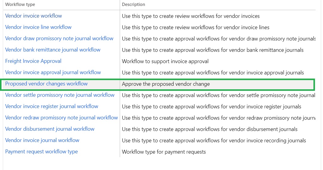Open Vendor invoice approval journal workflow
This screenshot has width=323, height=170.
(x=53, y=72)
